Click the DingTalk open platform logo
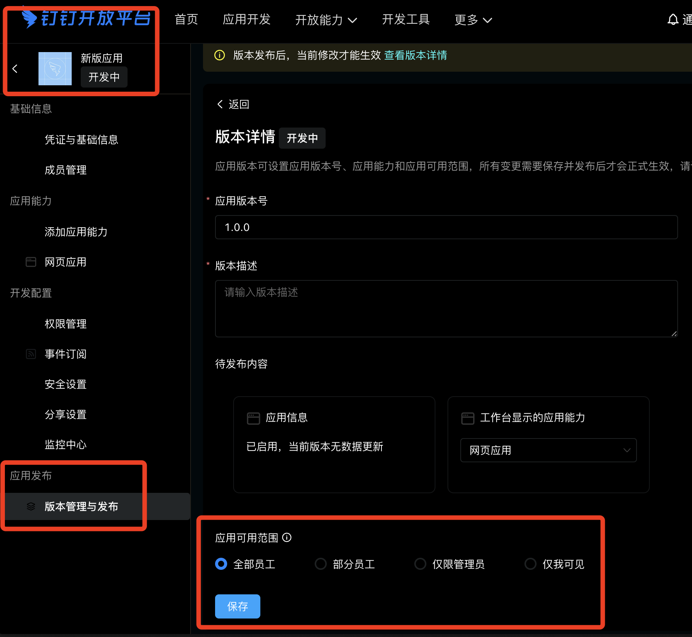 [x=86, y=18]
